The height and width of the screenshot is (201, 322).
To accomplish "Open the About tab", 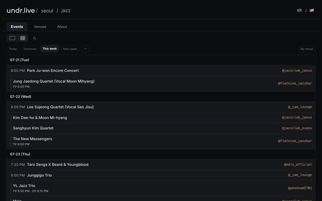I will point(62,27).
